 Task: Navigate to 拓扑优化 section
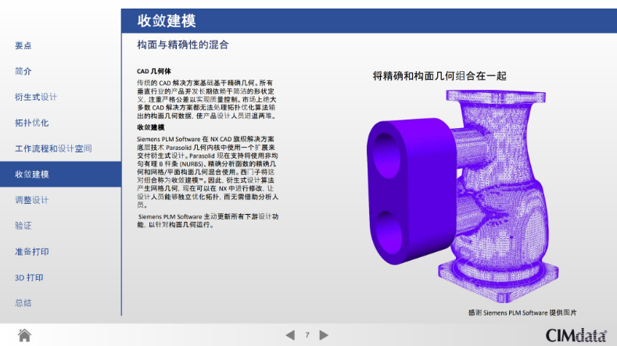click(x=31, y=123)
